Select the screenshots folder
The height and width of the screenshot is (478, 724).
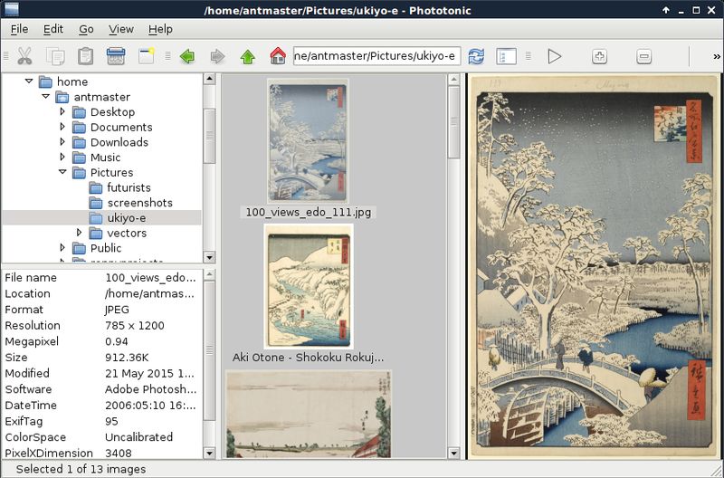140,203
